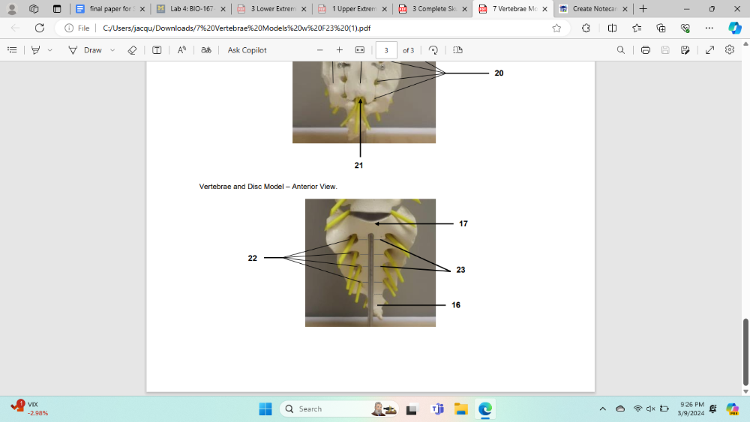Show hidden system tray icons
750x422 pixels.
[602, 409]
